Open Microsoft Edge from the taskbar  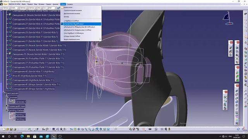point(22,136)
